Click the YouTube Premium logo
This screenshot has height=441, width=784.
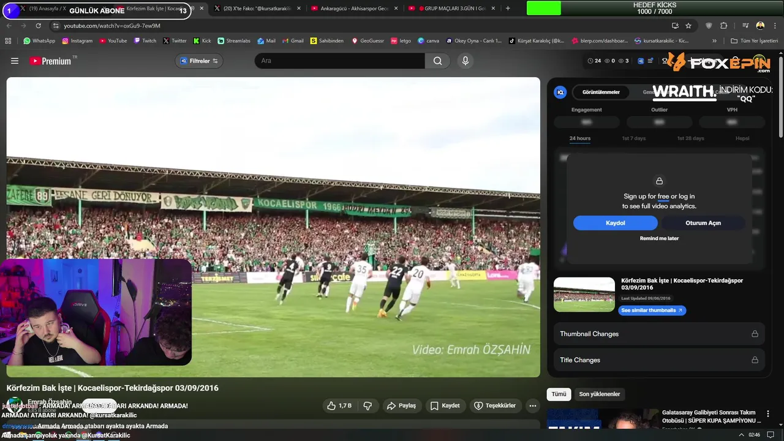pyautogui.click(x=50, y=61)
